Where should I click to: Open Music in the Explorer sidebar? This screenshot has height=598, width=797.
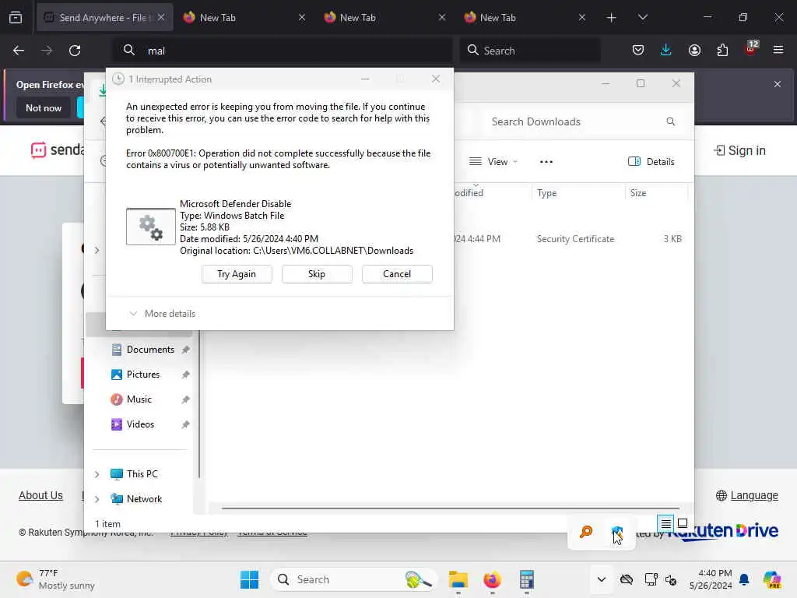pos(139,399)
